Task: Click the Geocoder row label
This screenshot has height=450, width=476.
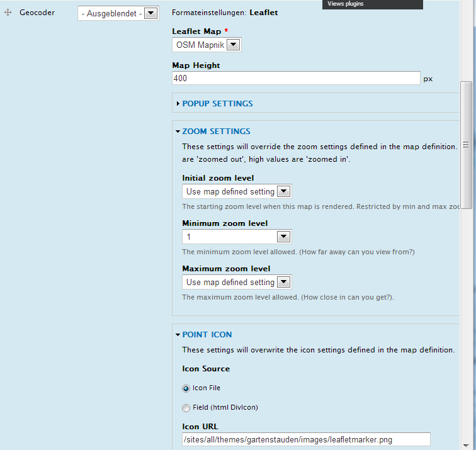Action: coord(37,13)
